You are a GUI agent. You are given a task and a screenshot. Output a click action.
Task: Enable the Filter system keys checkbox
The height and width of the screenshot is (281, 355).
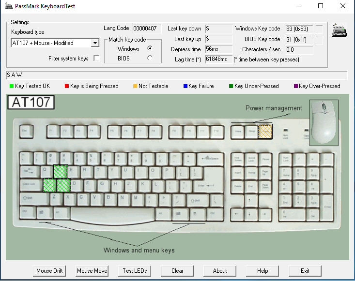(x=96, y=59)
